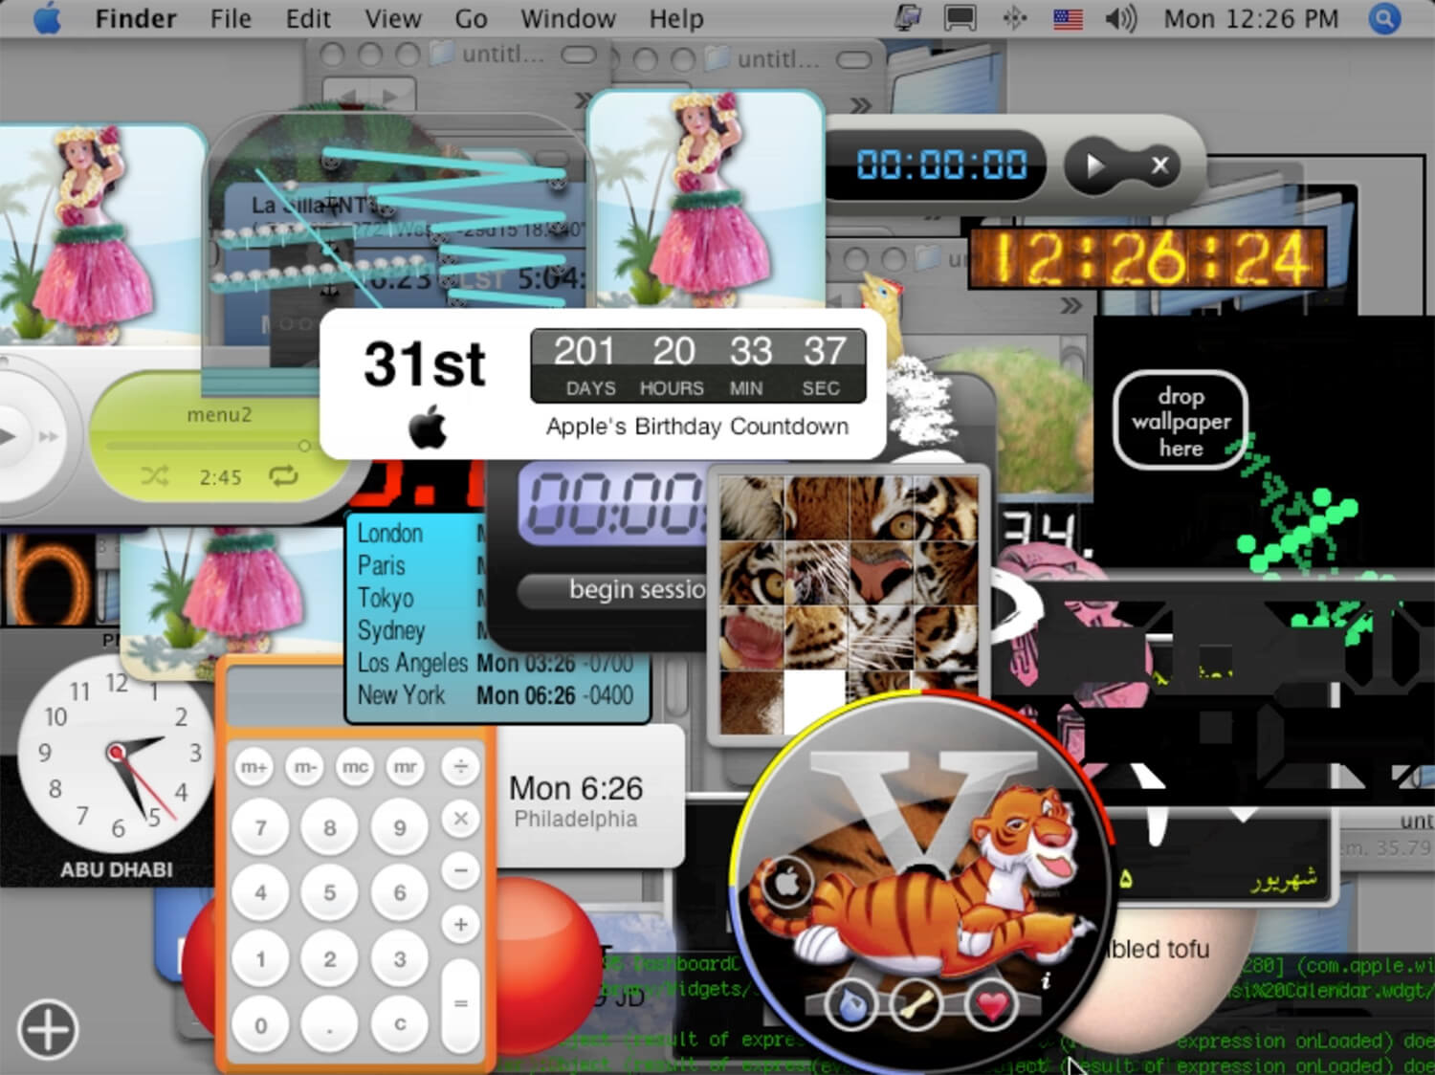Open the Dashboard widget bar plus button
The width and height of the screenshot is (1435, 1075).
(48, 1029)
